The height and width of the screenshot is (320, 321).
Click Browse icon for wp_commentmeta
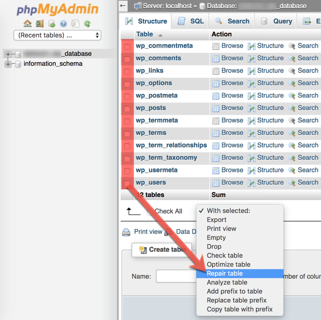click(216, 46)
